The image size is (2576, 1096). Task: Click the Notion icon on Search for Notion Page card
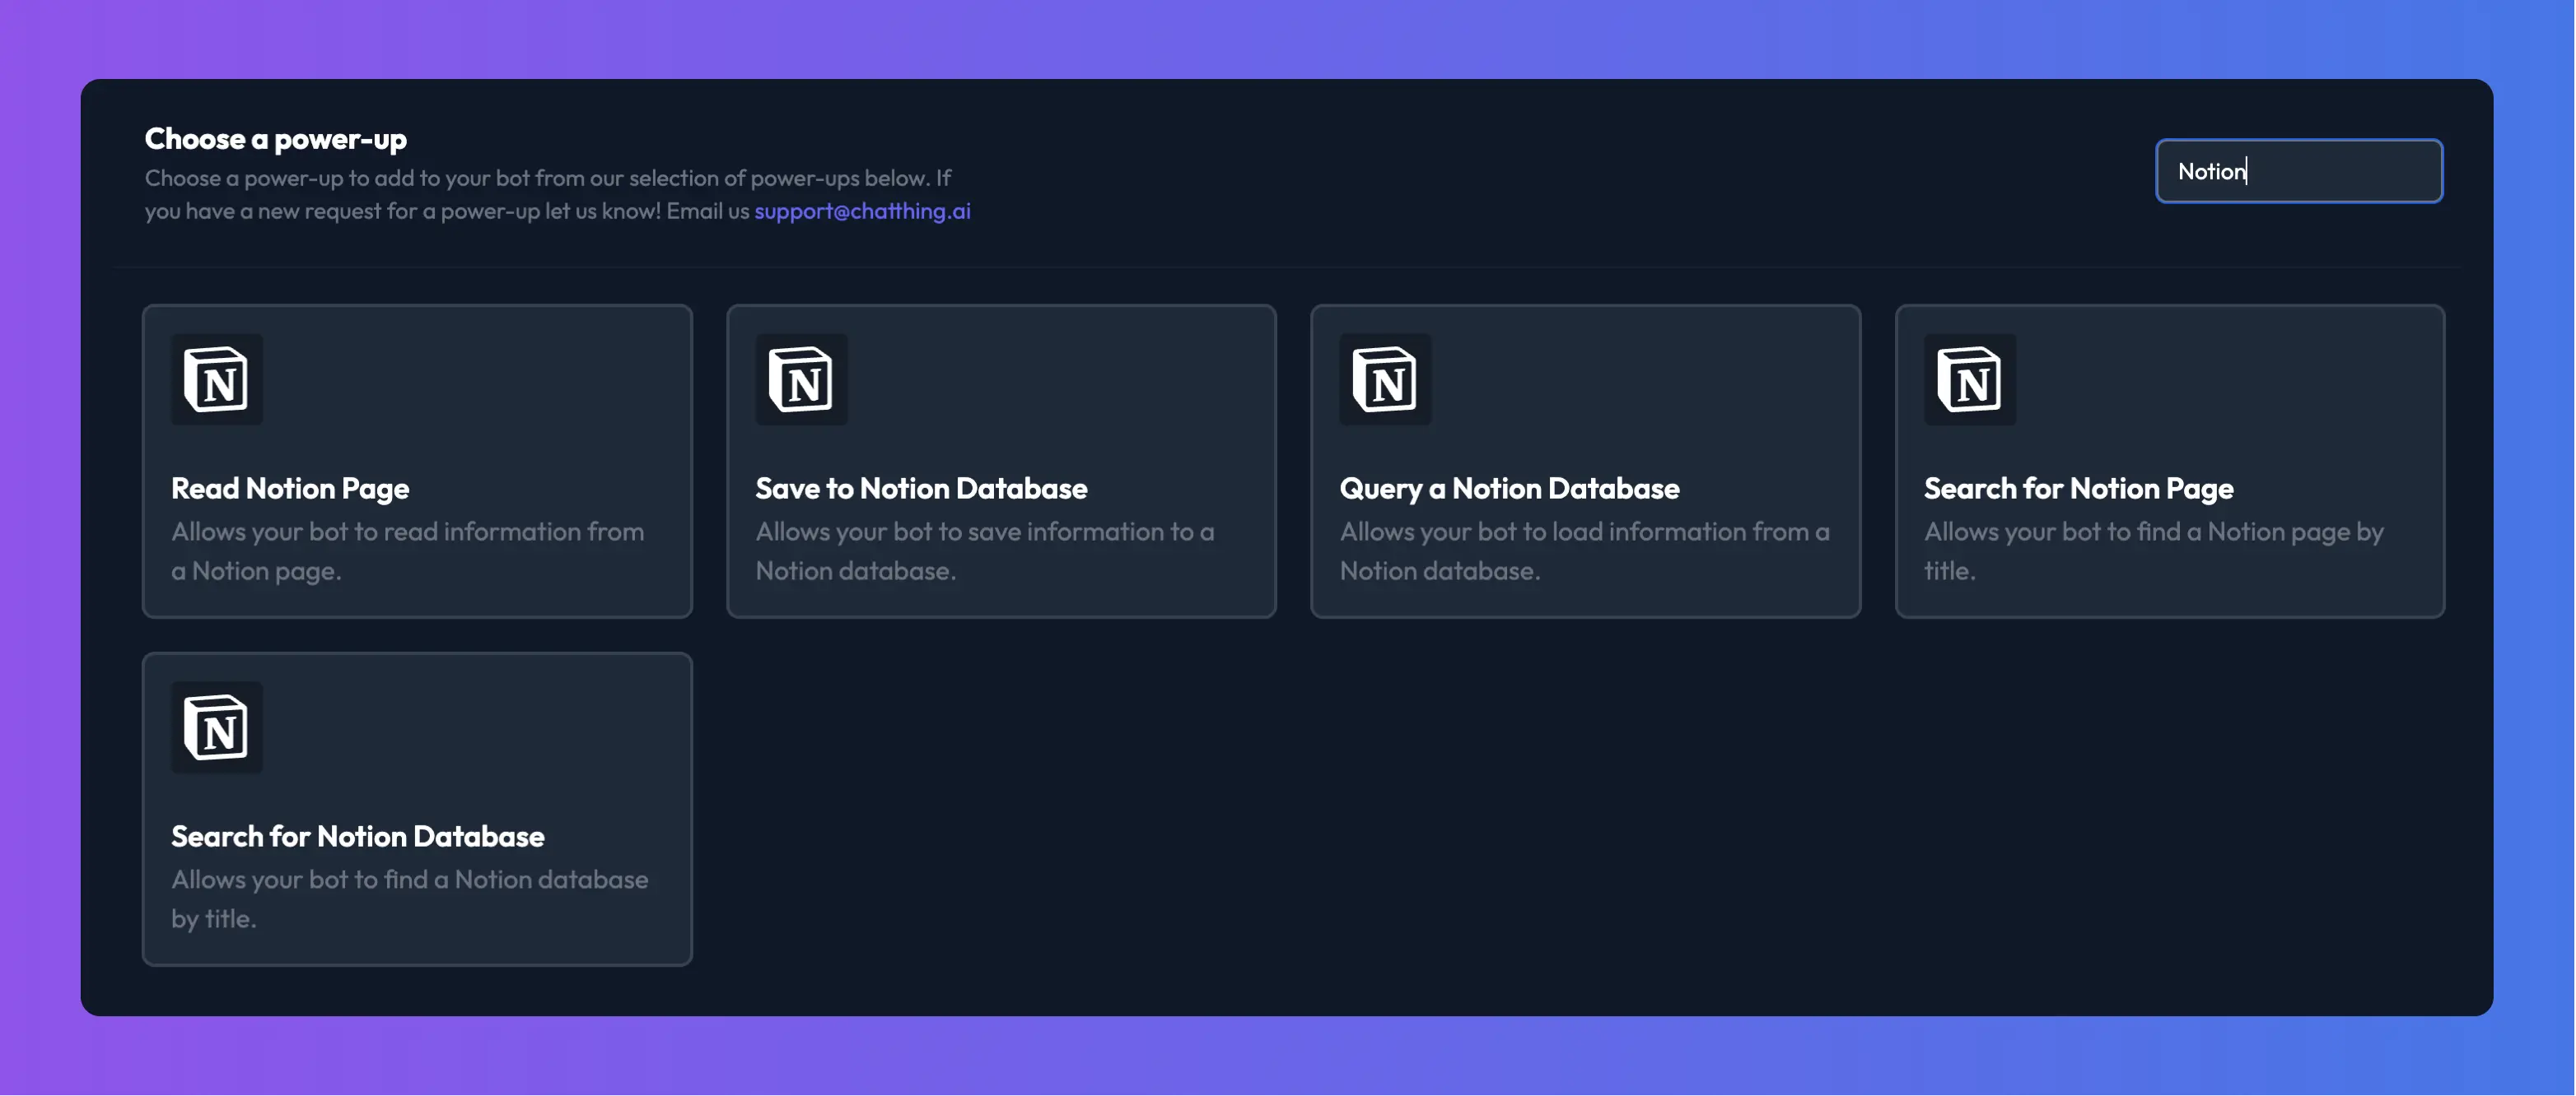point(1970,379)
